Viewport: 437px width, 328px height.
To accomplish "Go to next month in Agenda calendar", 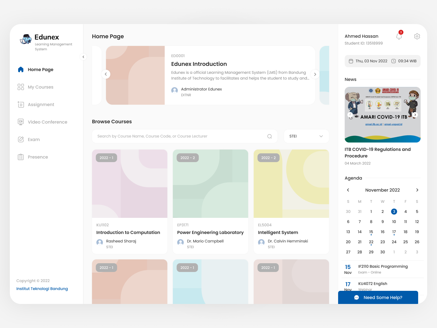I will [x=417, y=190].
